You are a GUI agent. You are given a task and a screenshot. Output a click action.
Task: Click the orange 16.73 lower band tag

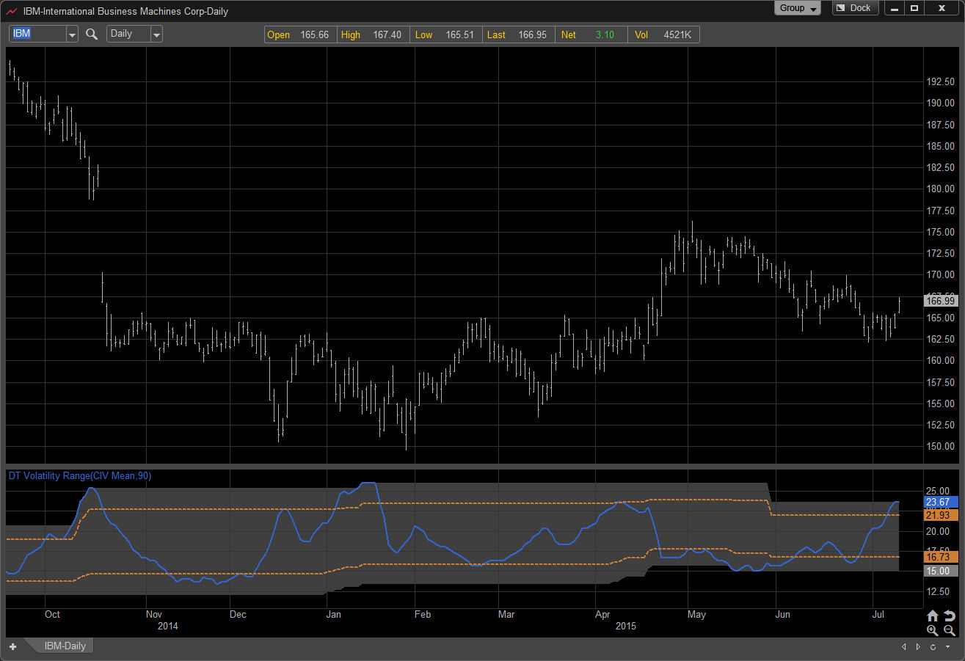click(940, 558)
